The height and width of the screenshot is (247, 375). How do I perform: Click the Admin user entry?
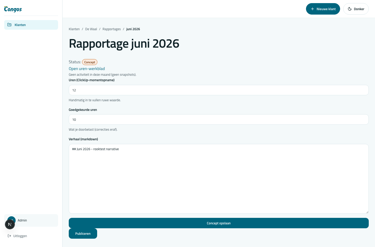tap(31, 220)
